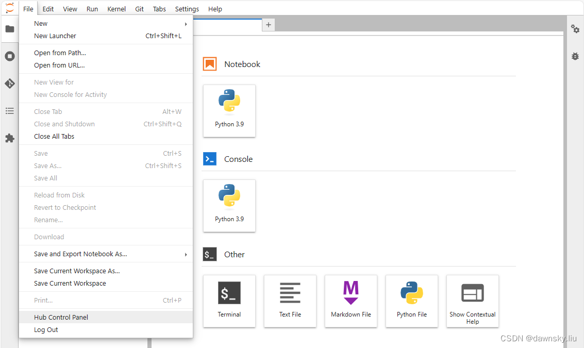This screenshot has width=584, height=348.
Task: Open the View menu
Action: pyautogui.click(x=70, y=9)
